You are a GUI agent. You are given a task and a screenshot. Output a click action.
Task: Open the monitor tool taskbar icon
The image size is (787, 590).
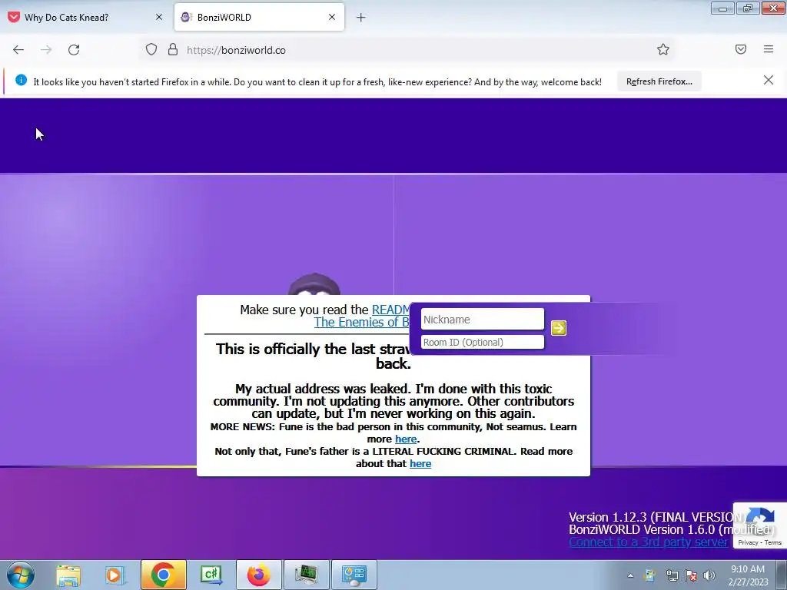click(x=306, y=575)
